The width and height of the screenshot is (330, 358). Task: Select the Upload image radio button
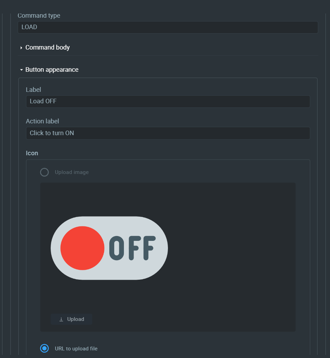(x=44, y=172)
